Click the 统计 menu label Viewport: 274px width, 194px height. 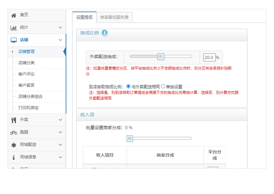[24, 27]
